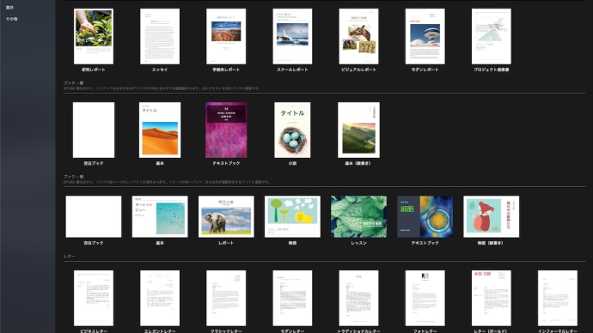The width and height of the screenshot is (593, 333).
Task: Choose the モダンレポート architecture template
Action: pyautogui.click(x=425, y=36)
